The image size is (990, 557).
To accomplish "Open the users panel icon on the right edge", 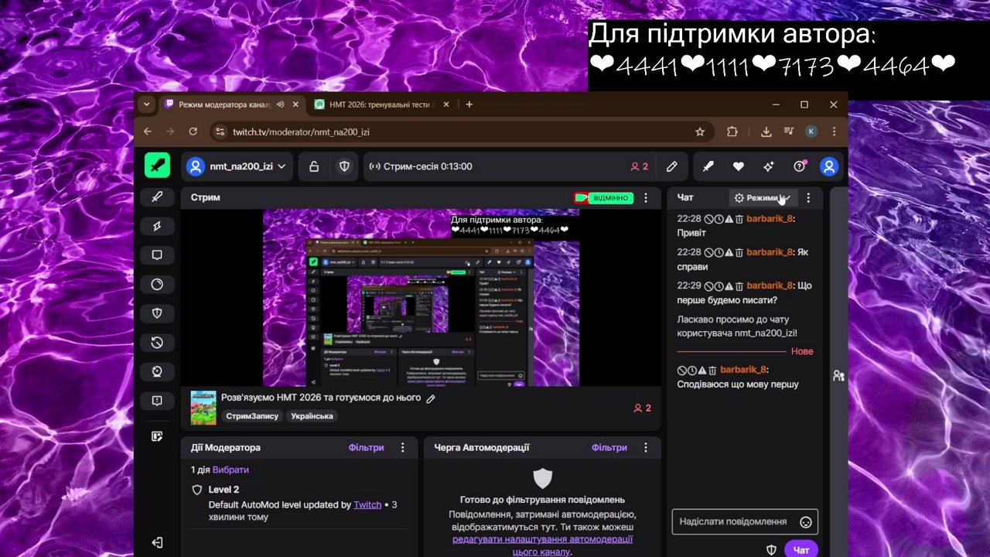I will [838, 376].
